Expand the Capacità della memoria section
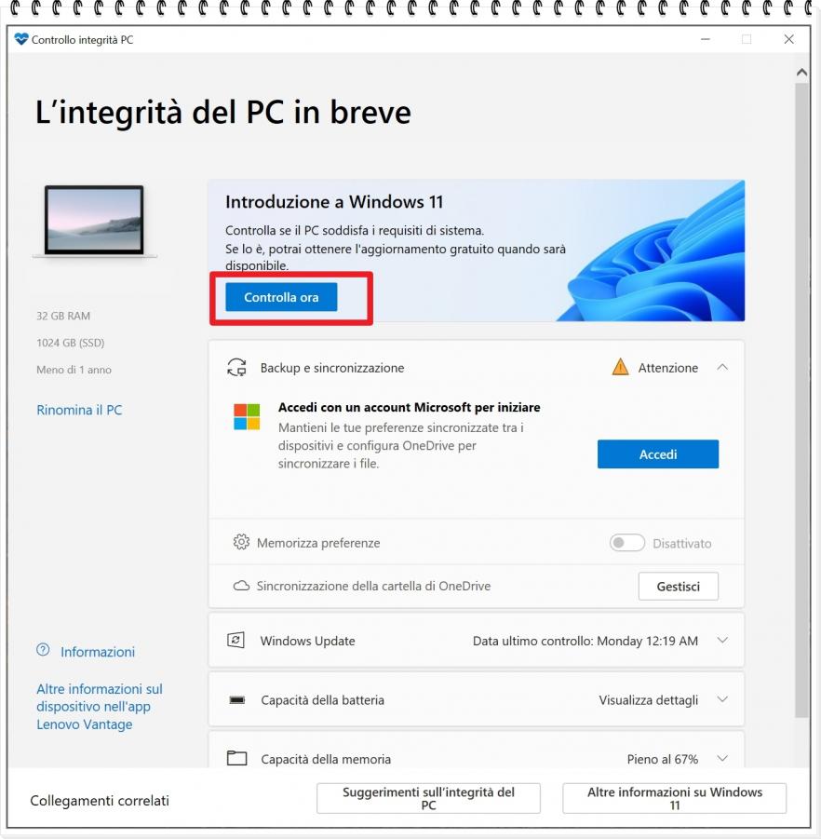Viewport: 821px width, 839px height. click(x=722, y=759)
